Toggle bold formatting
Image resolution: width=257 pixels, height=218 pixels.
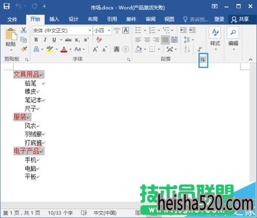[x=36, y=40]
